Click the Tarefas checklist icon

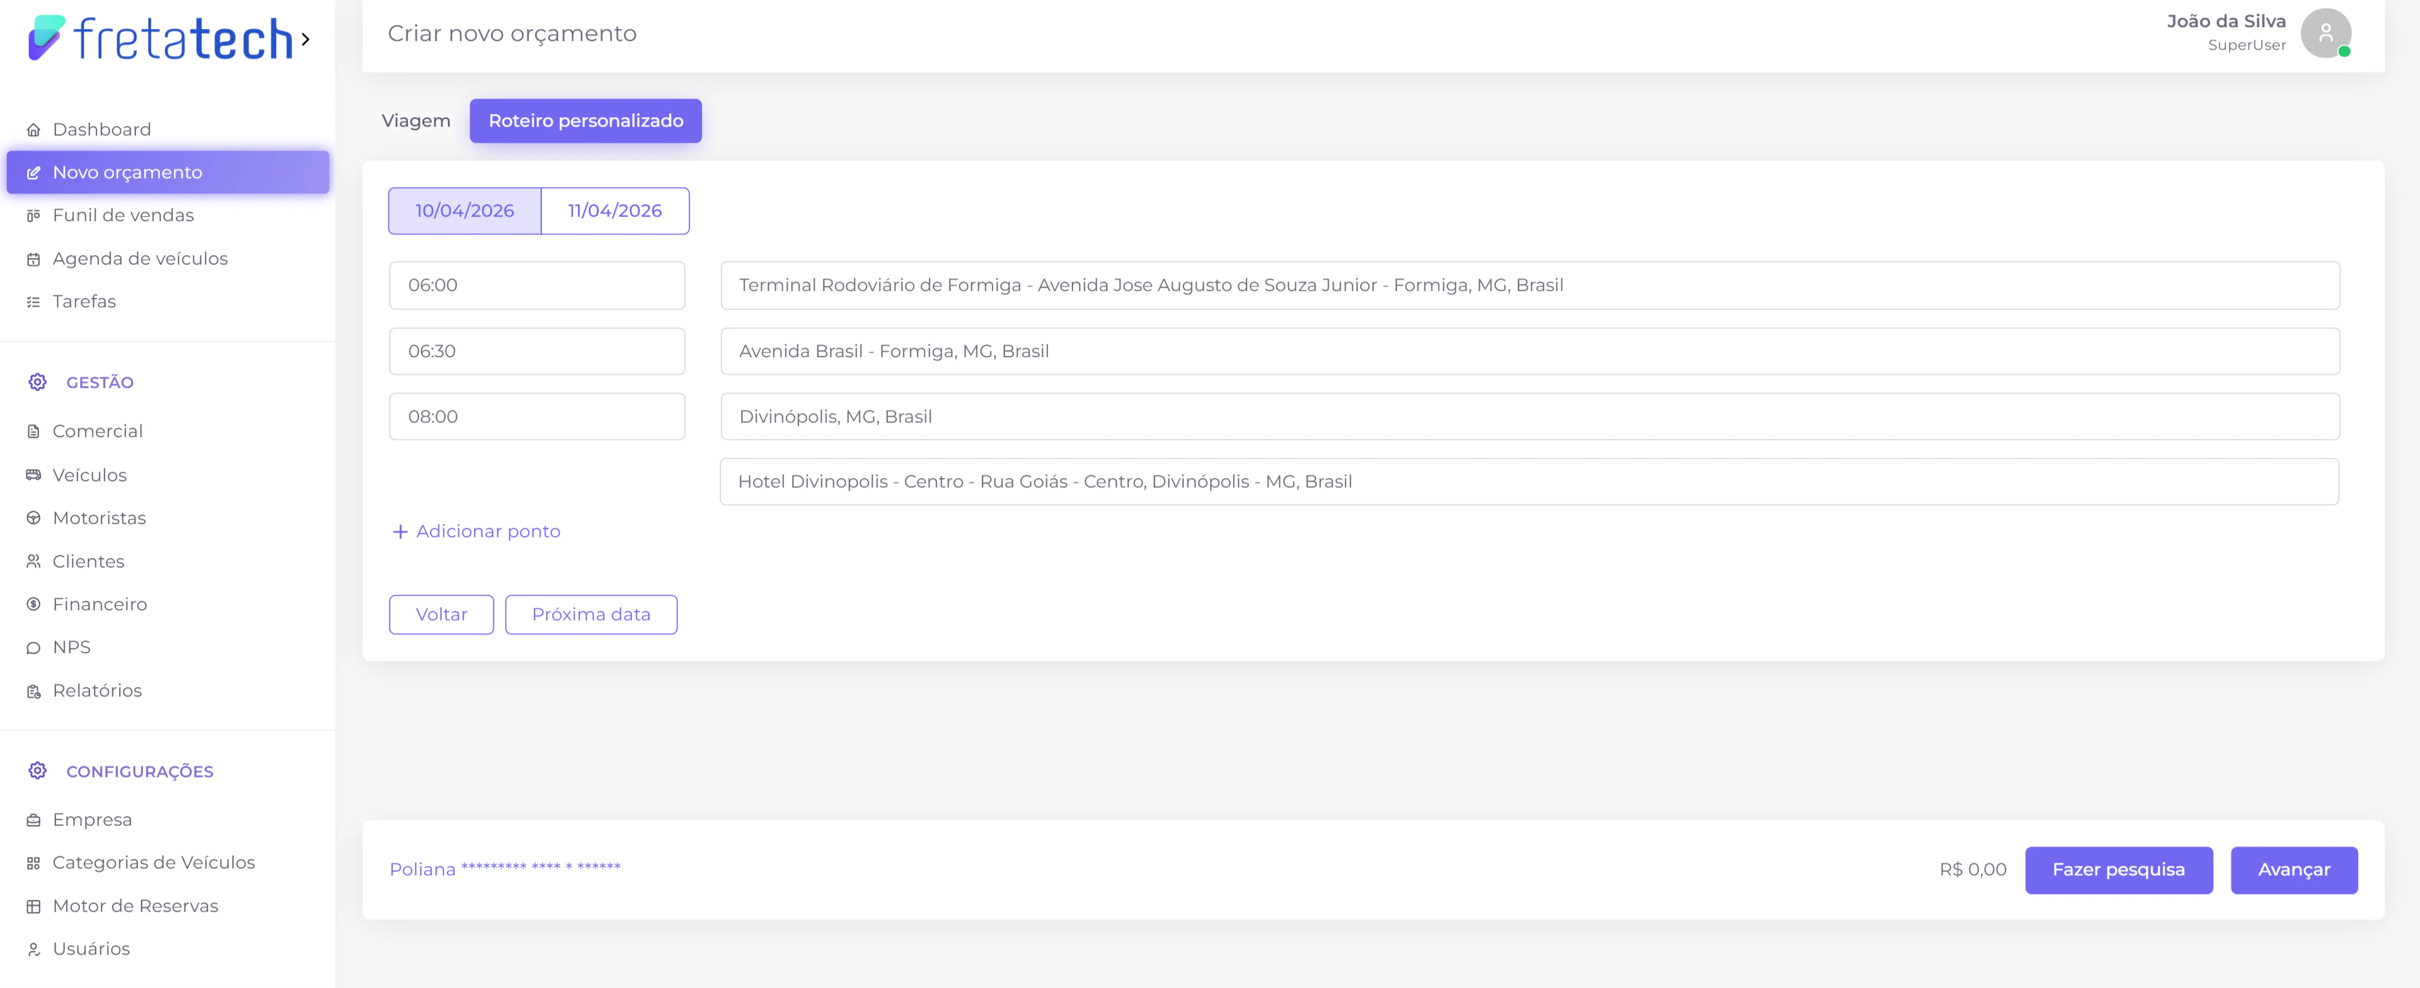click(x=34, y=302)
